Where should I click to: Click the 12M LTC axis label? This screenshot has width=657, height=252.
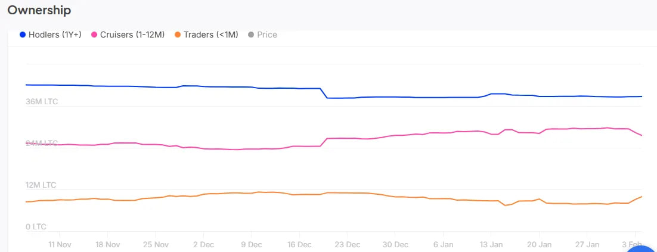pyautogui.click(x=41, y=185)
